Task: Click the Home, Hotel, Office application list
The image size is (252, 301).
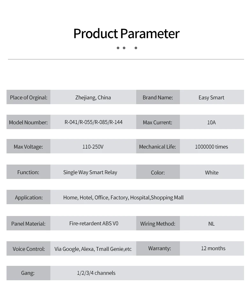Action: tap(123, 197)
